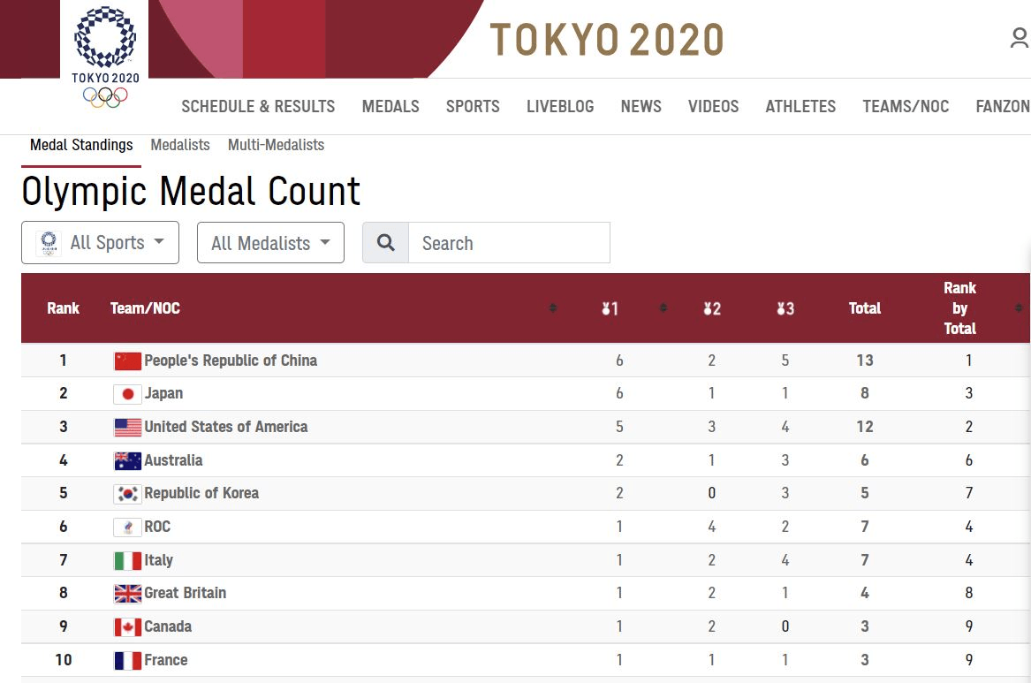Image resolution: width=1031 pixels, height=683 pixels.
Task: Click the silver medal column header icon
Action: [712, 308]
